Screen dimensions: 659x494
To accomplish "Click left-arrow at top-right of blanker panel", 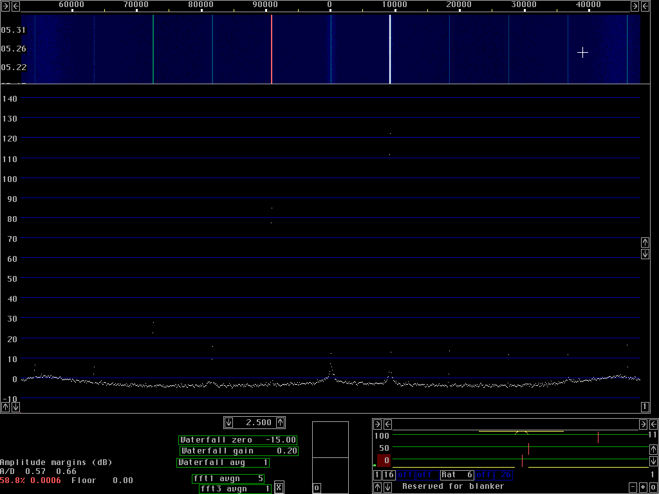I will (x=654, y=425).
